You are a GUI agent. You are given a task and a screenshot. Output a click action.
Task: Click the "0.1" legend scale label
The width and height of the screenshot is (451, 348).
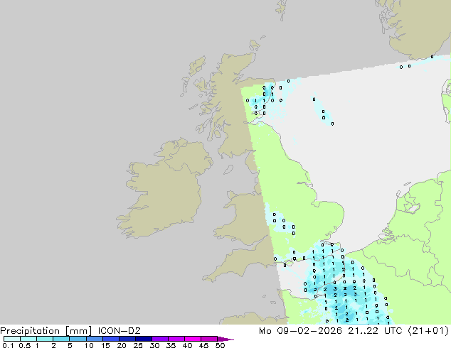coord(8,345)
